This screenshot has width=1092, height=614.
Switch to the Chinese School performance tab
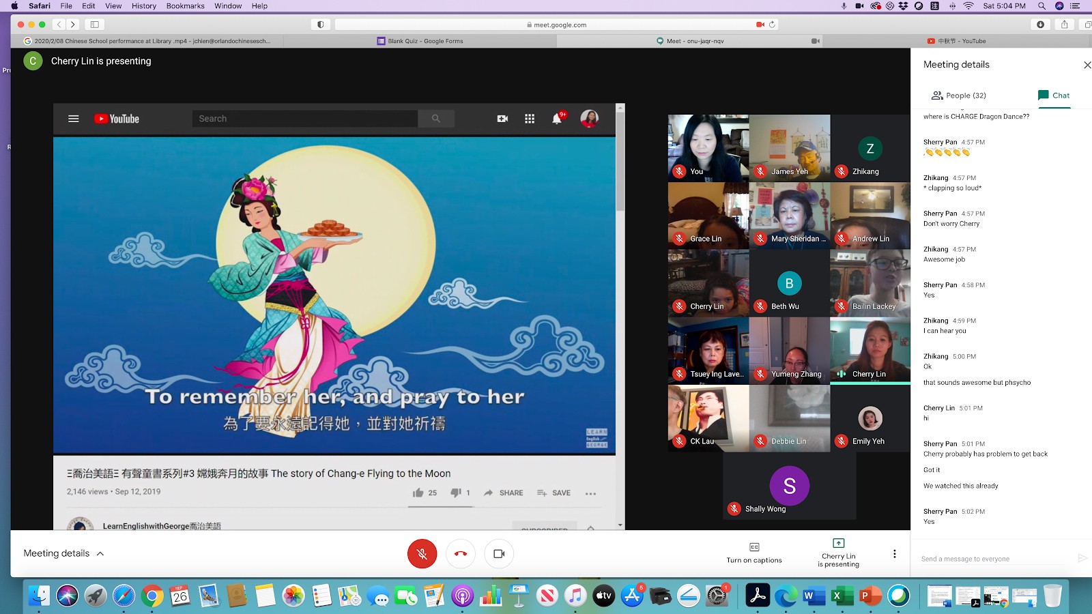147,41
